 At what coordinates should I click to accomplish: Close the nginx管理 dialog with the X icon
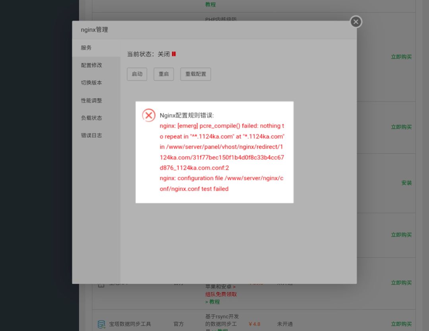tap(356, 22)
